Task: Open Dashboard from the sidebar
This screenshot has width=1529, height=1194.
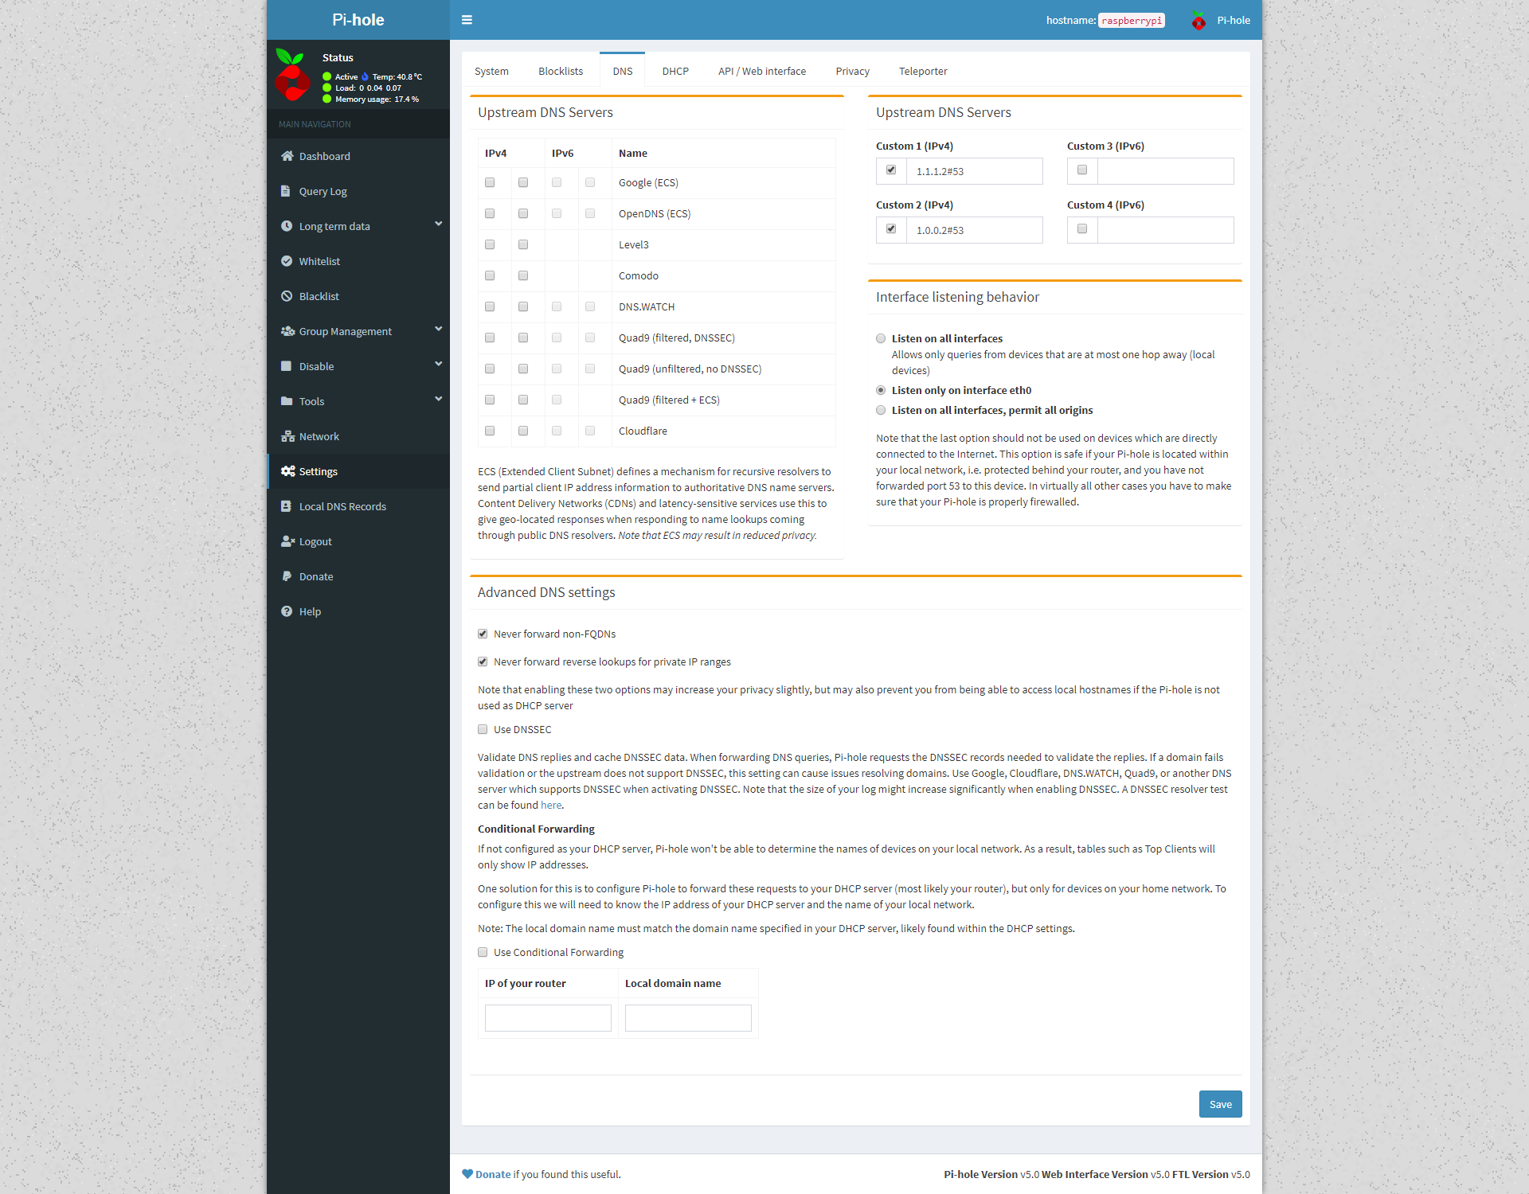Action: point(358,156)
